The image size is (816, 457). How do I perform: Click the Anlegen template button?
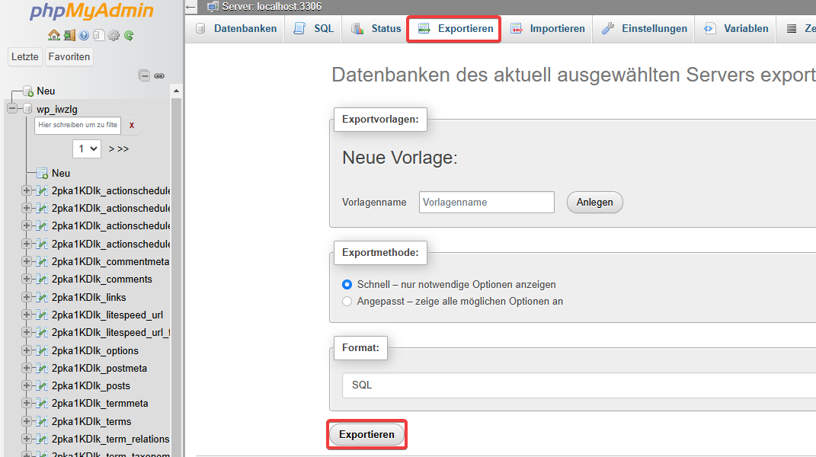(595, 203)
